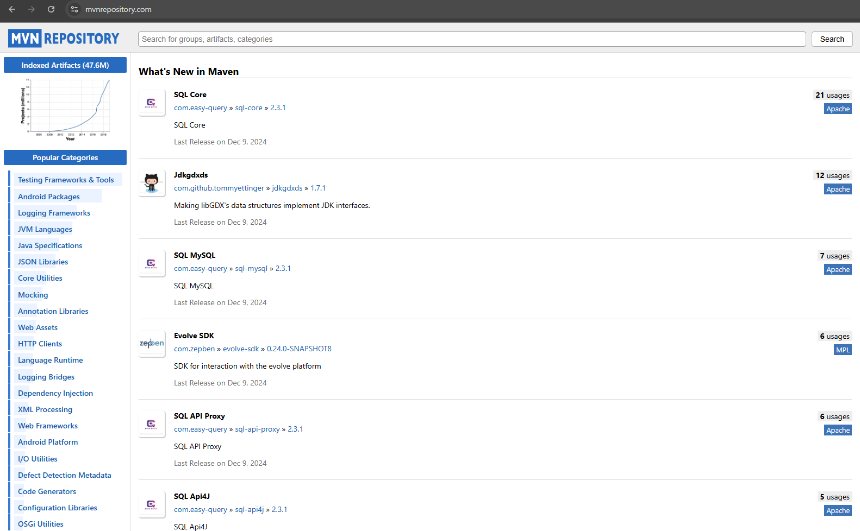Open Language Runtime category
This screenshot has height=531, width=860.
point(51,360)
